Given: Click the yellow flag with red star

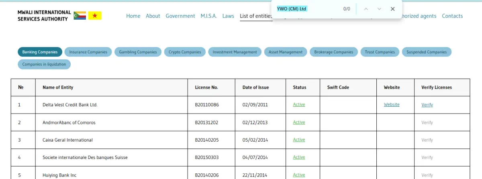Looking at the screenshot, I should coord(96,16).
